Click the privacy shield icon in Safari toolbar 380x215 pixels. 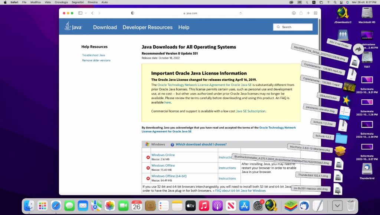pyautogui.click(x=132, y=13)
